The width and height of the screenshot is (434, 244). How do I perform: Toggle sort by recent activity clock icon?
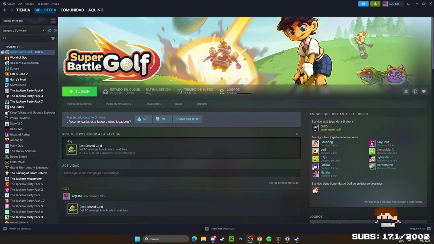(x=50, y=30)
